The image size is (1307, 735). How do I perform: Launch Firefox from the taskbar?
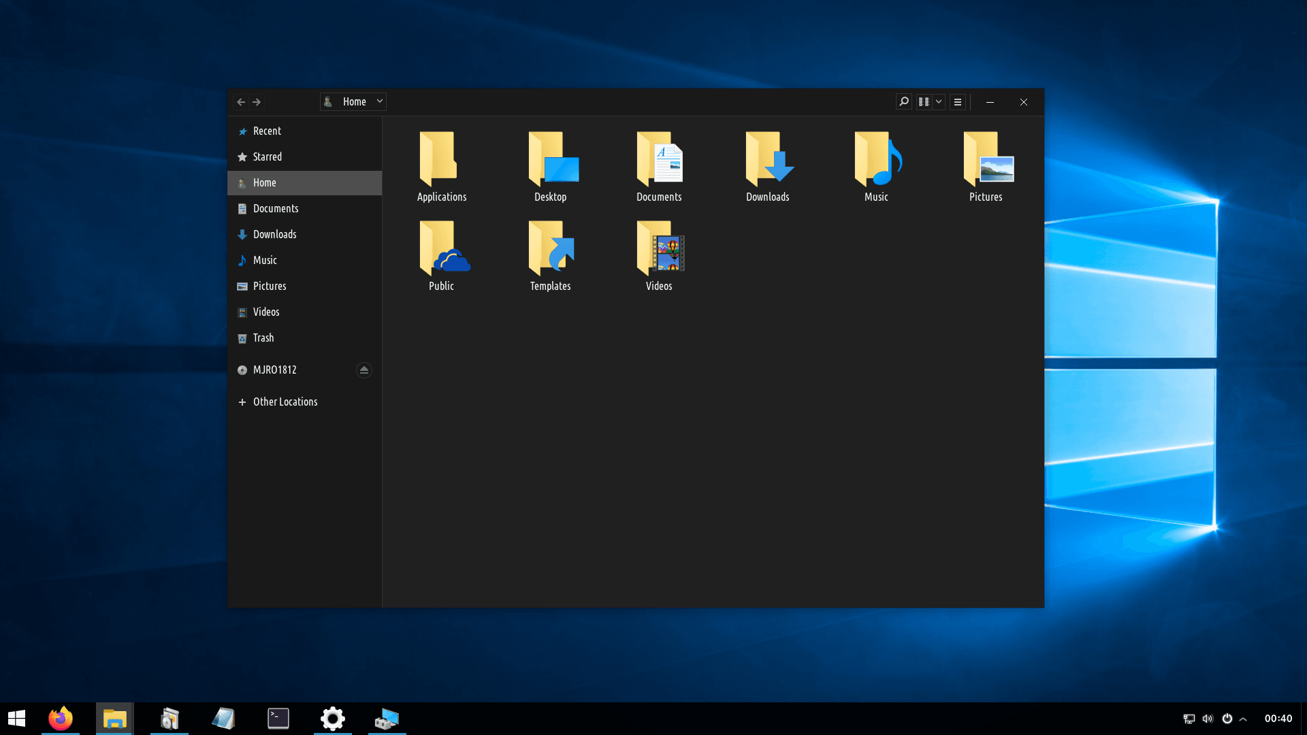[x=61, y=718]
